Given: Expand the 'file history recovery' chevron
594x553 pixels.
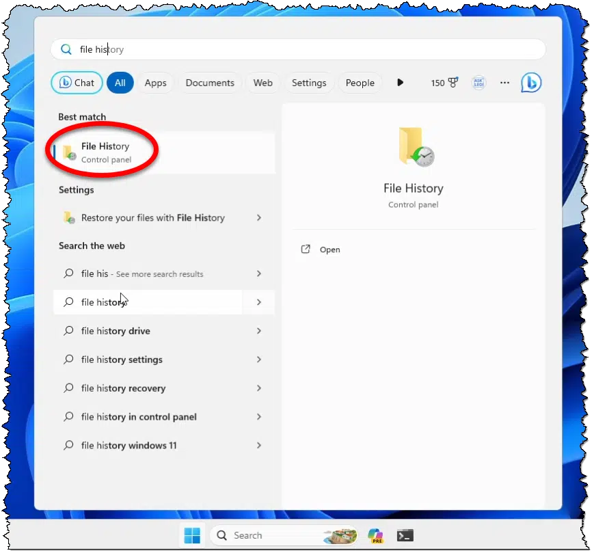Looking at the screenshot, I should [x=259, y=388].
